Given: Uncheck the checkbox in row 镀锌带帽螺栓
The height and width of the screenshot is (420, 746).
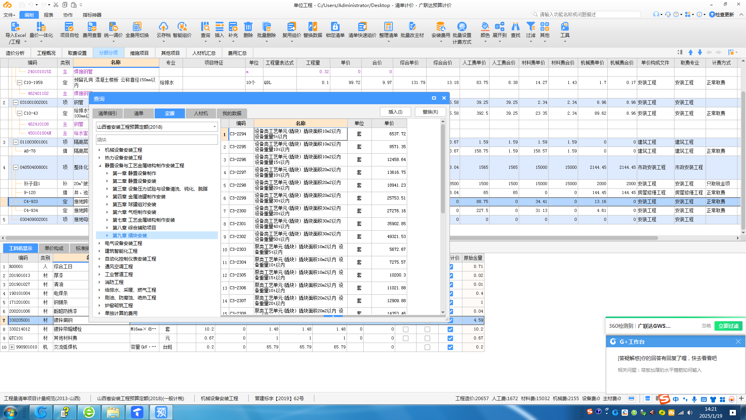Looking at the screenshot, I should click(450, 329).
